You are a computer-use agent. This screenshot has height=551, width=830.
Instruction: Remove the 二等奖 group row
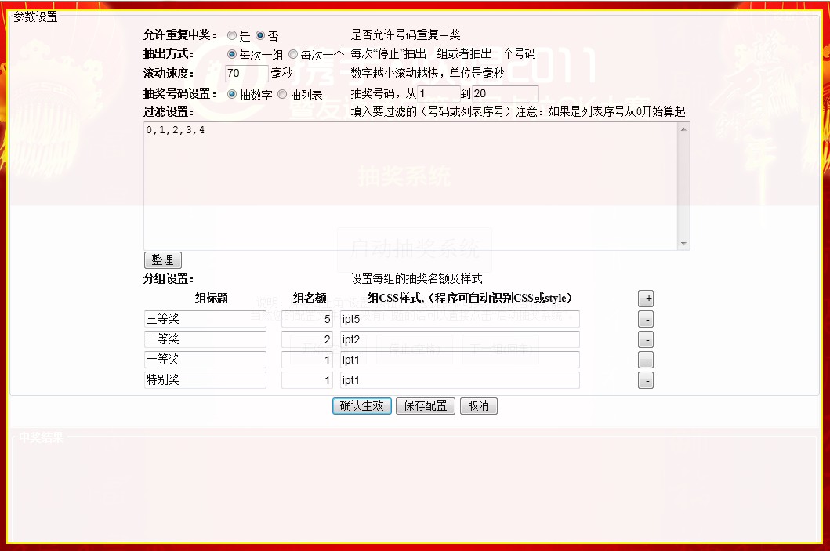point(646,340)
